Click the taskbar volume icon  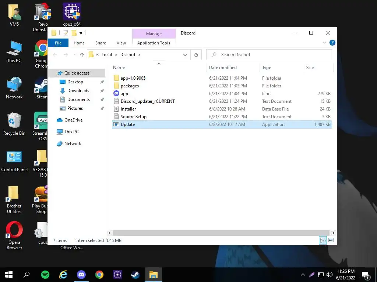tap(330, 275)
